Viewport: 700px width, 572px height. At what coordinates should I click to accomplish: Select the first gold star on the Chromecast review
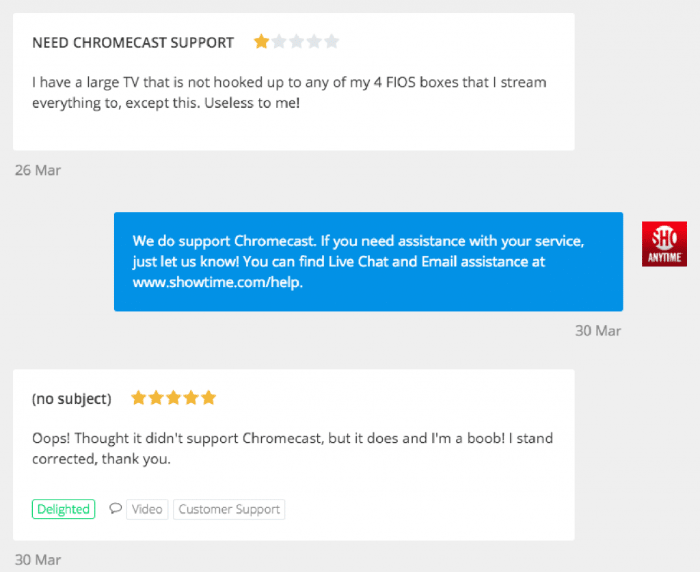point(261,41)
